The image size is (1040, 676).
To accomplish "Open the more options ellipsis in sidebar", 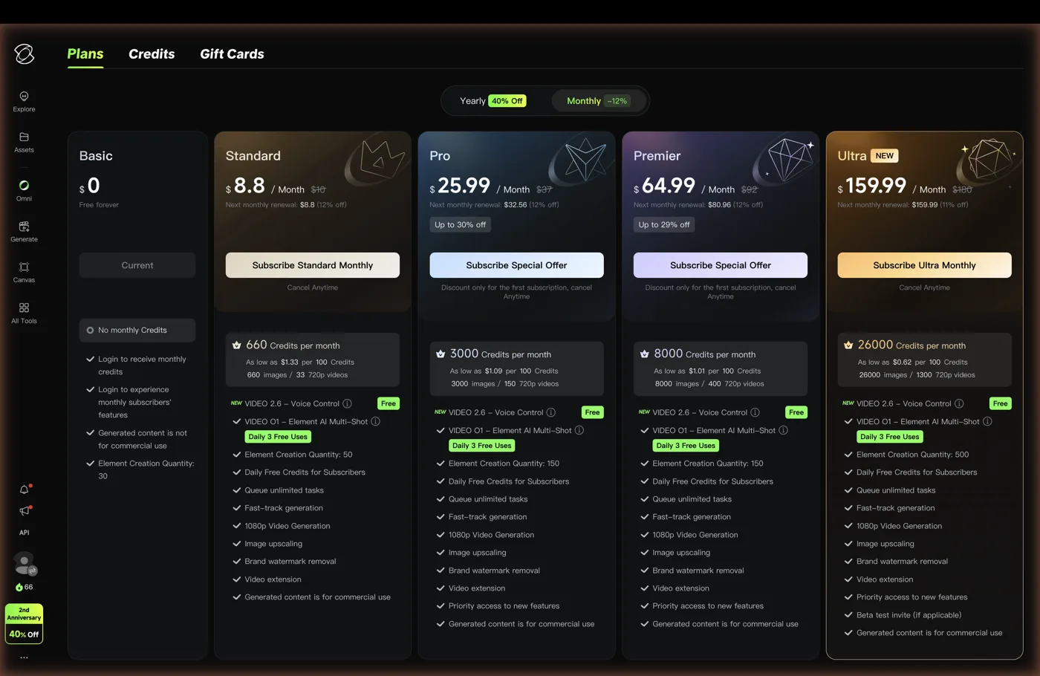I will [x=24, y=657].
